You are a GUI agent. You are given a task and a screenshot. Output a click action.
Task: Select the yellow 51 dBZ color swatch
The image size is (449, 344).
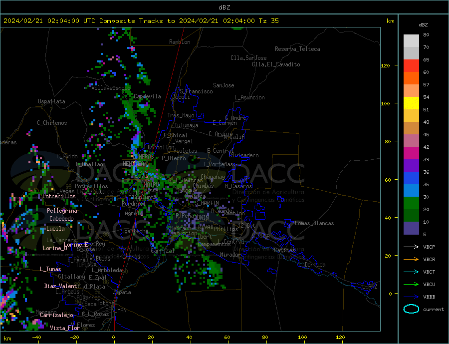pyautogui.click(x=411, y=103)
